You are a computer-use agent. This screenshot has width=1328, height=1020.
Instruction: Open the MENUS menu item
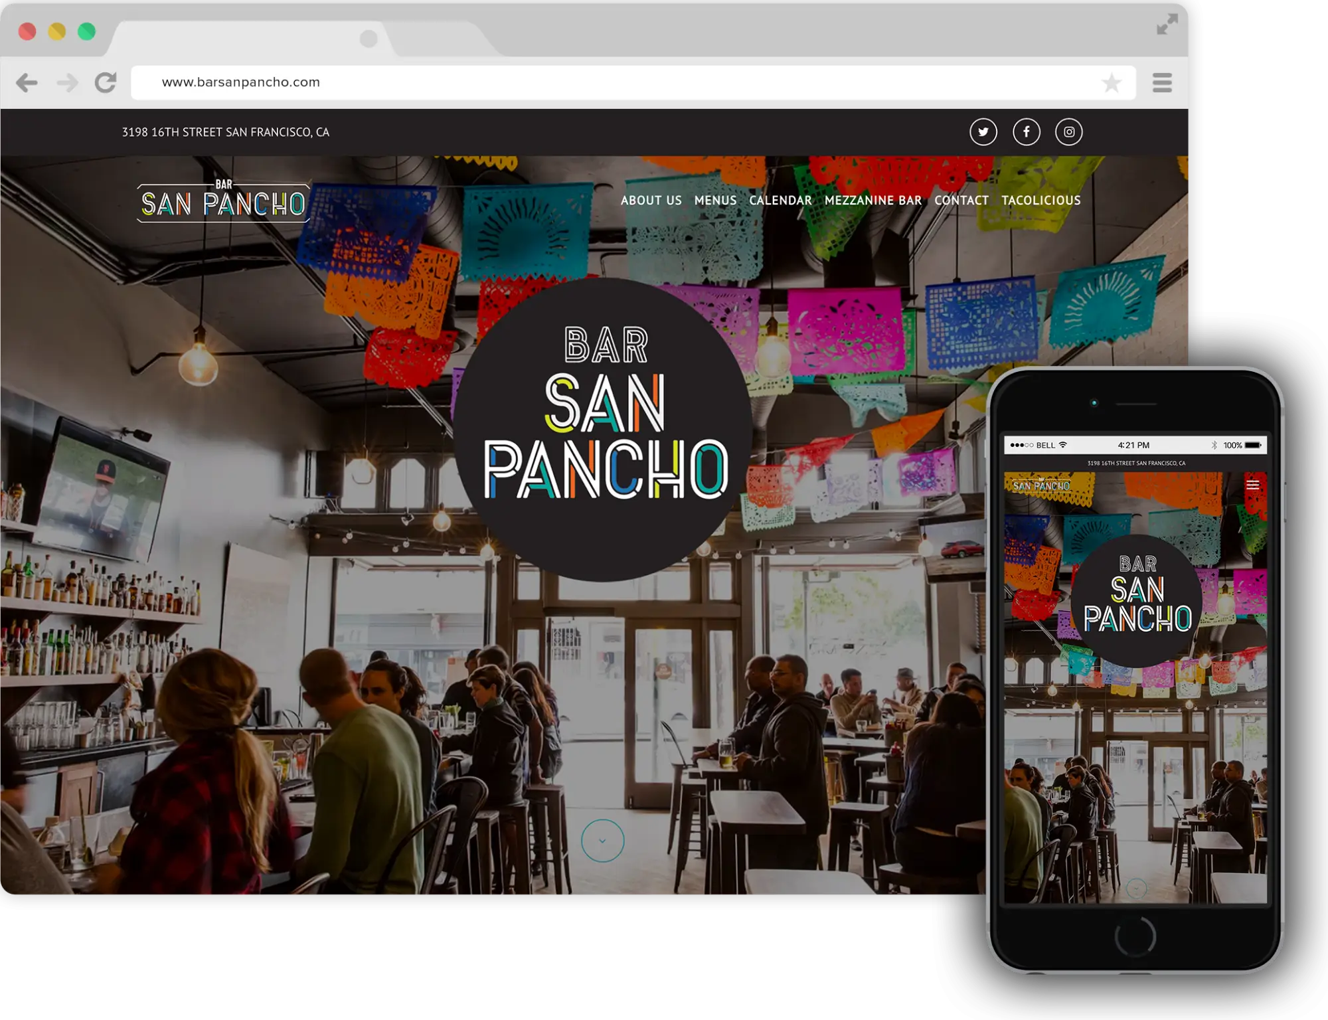coord(715,201)
